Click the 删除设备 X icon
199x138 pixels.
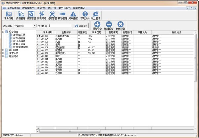121,26
